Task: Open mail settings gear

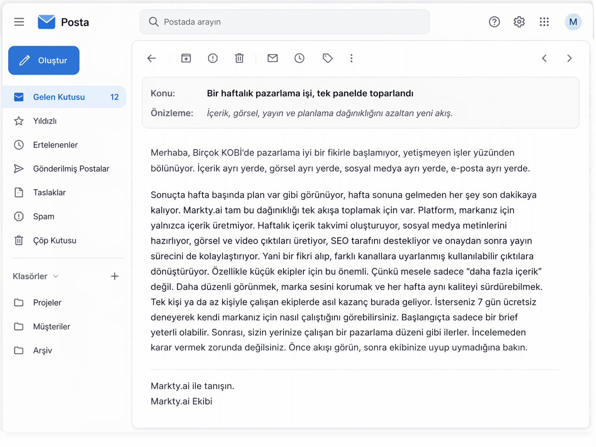Action: (519, 22)
